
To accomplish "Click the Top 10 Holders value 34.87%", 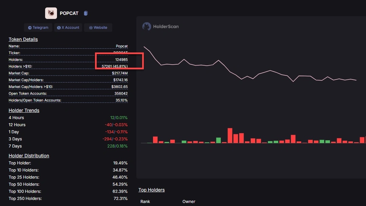I will (120, 170).
